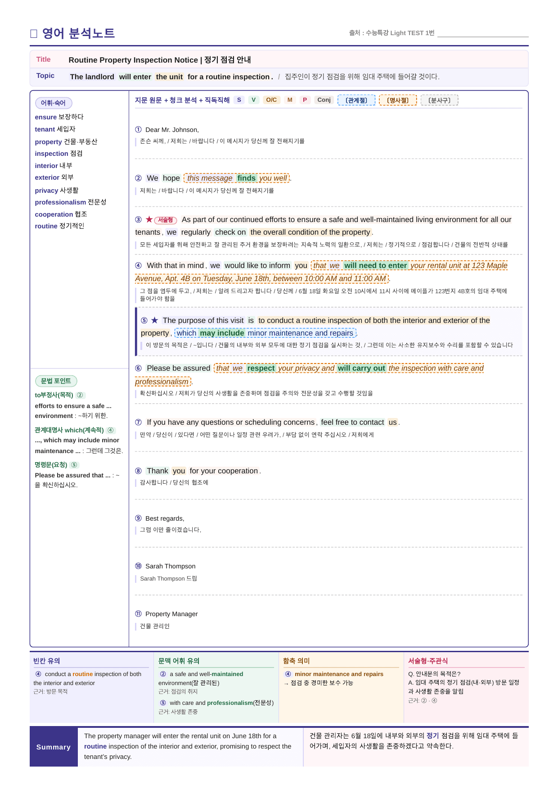Click the 영어 분석노트 heading
Viewport: 558px width, 790px height.
click(x=79, y=33)
